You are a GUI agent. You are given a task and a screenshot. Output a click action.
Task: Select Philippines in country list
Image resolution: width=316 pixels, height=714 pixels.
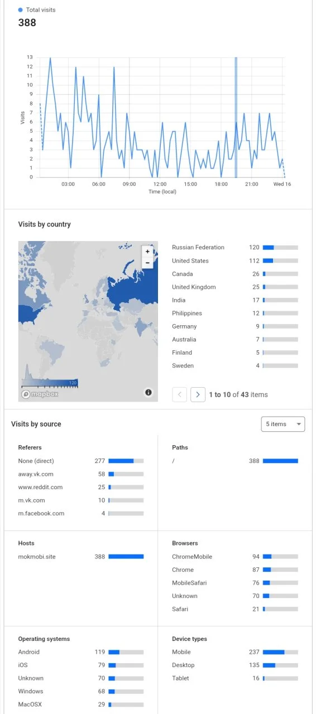(235, 313)
